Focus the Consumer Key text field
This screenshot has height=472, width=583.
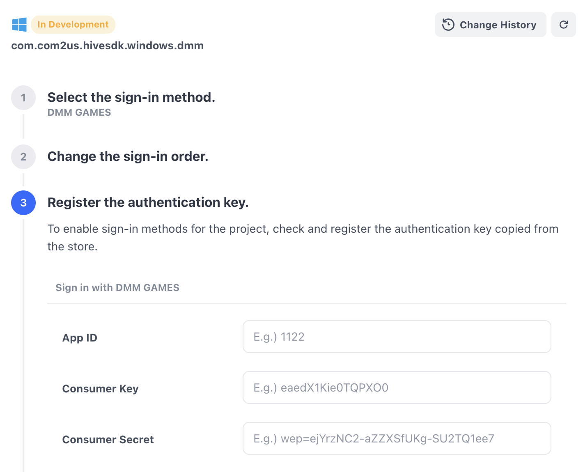pyautogui.click(x=397, y=387)
